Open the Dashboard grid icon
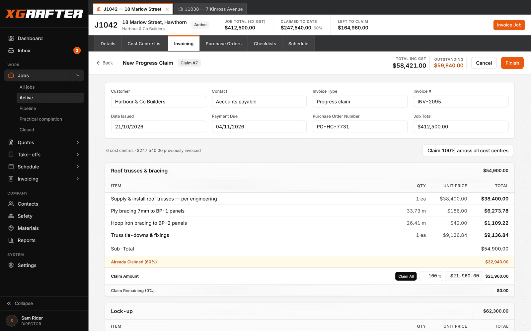The height and width of the screenshot is (331, 531). (x=11, y=38)
